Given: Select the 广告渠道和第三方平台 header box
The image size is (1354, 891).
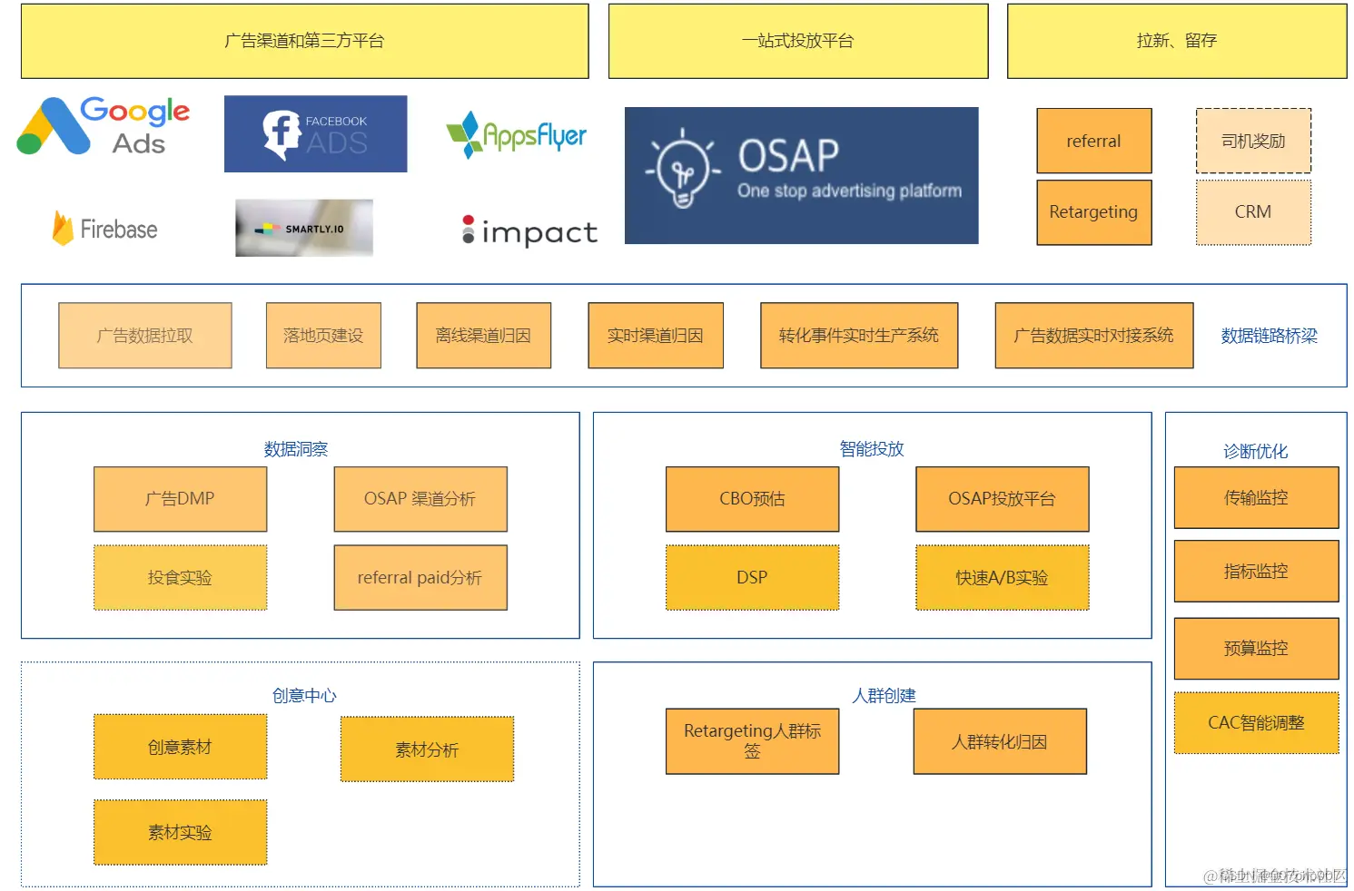Looking at the screenshot, I should click(305, 41).
